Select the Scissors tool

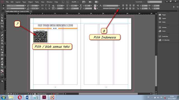(2, 47)
